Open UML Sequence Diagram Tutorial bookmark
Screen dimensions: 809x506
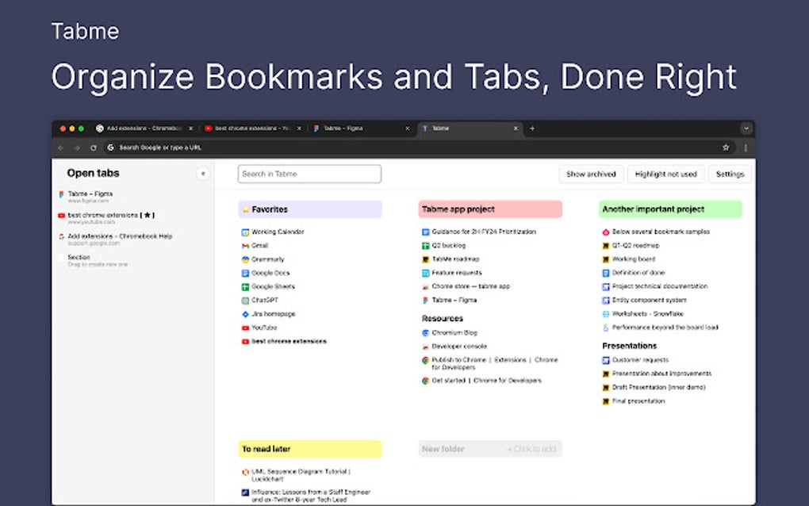(296, 475)
